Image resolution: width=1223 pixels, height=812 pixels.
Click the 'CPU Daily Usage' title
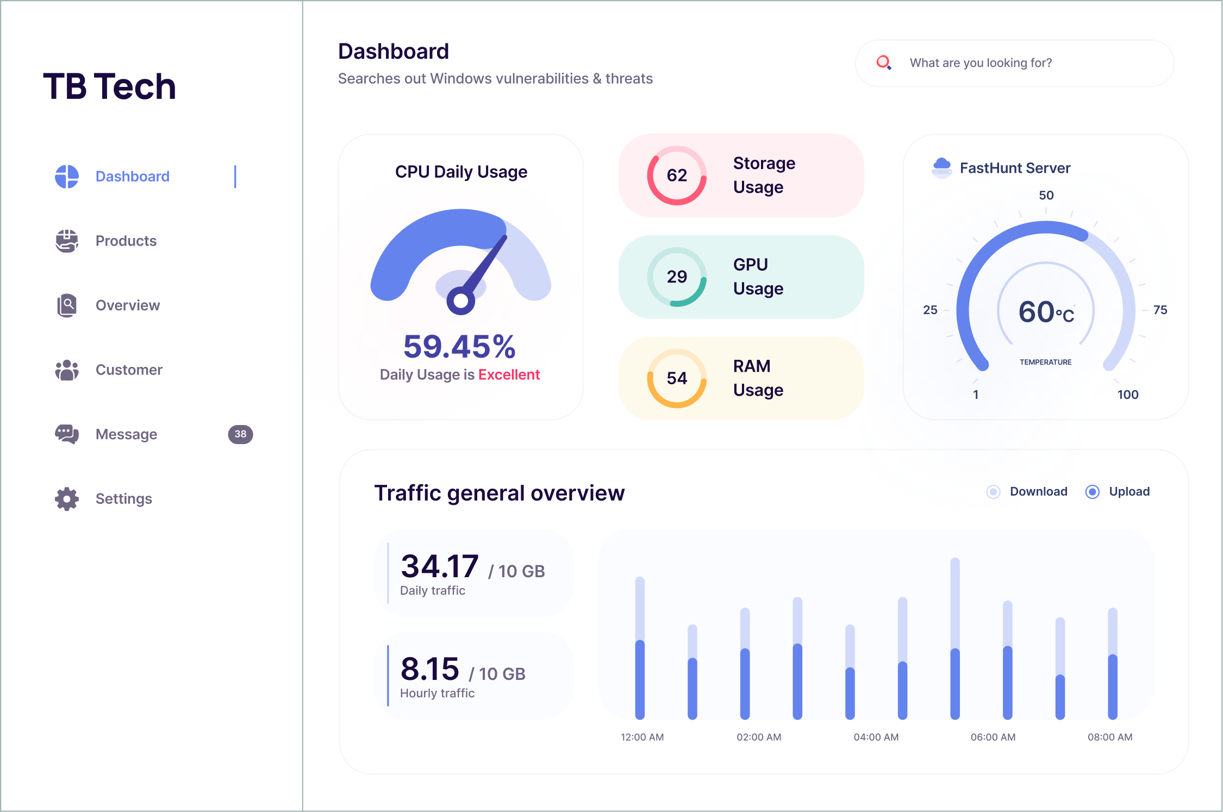coord(461,172)
